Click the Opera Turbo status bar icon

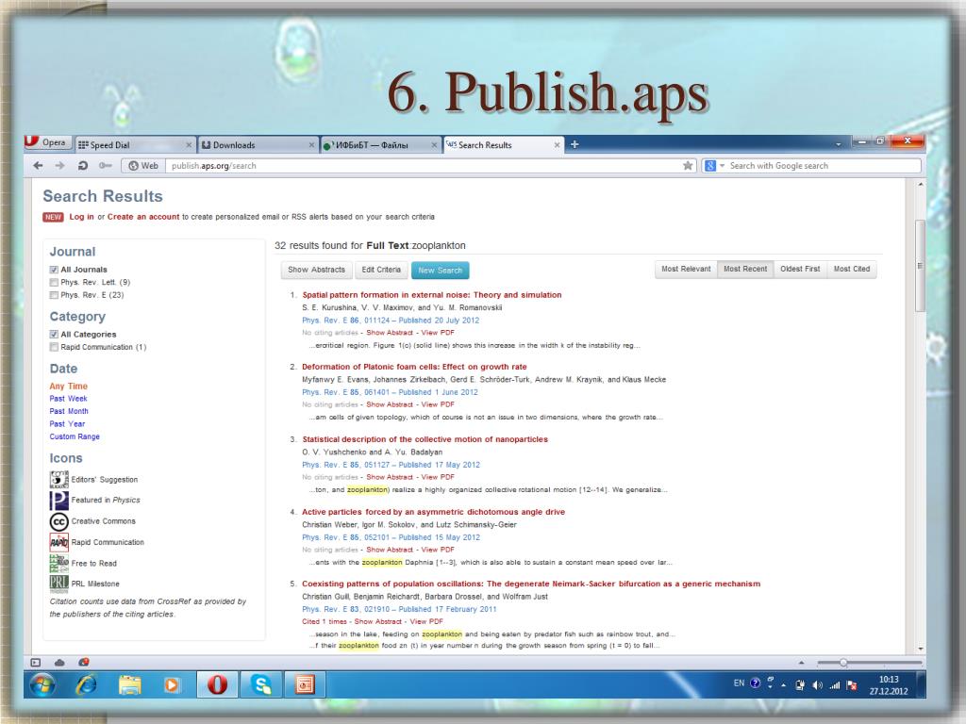tap(84, 663)
